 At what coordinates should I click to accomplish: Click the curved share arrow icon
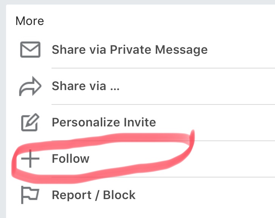30,86
